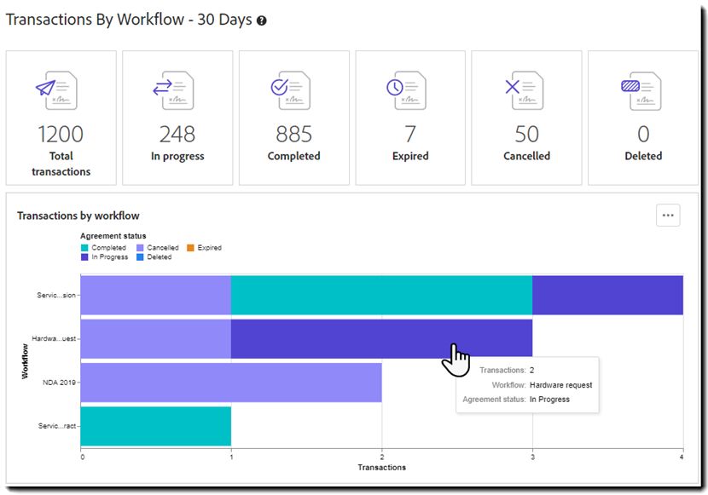
Task: Click the Servic...sion cancelled bar segment
Action: pos(156,295)
